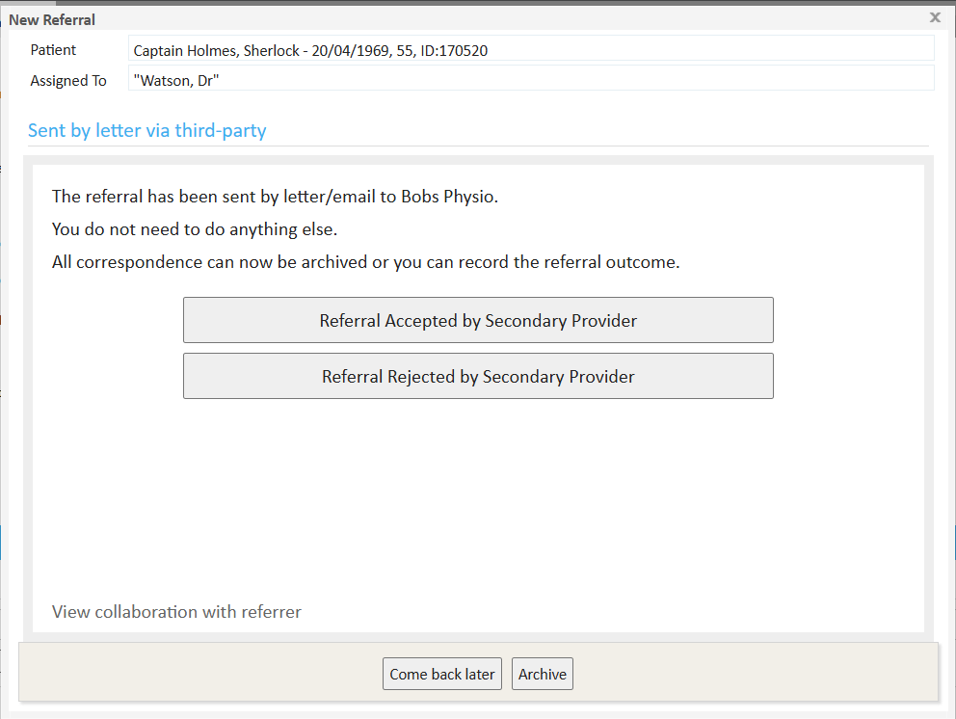Click empty white area below the Rejected button
The width and height of the screenshot is (956, 719).
pyautogui.click(x=478, y=492)
